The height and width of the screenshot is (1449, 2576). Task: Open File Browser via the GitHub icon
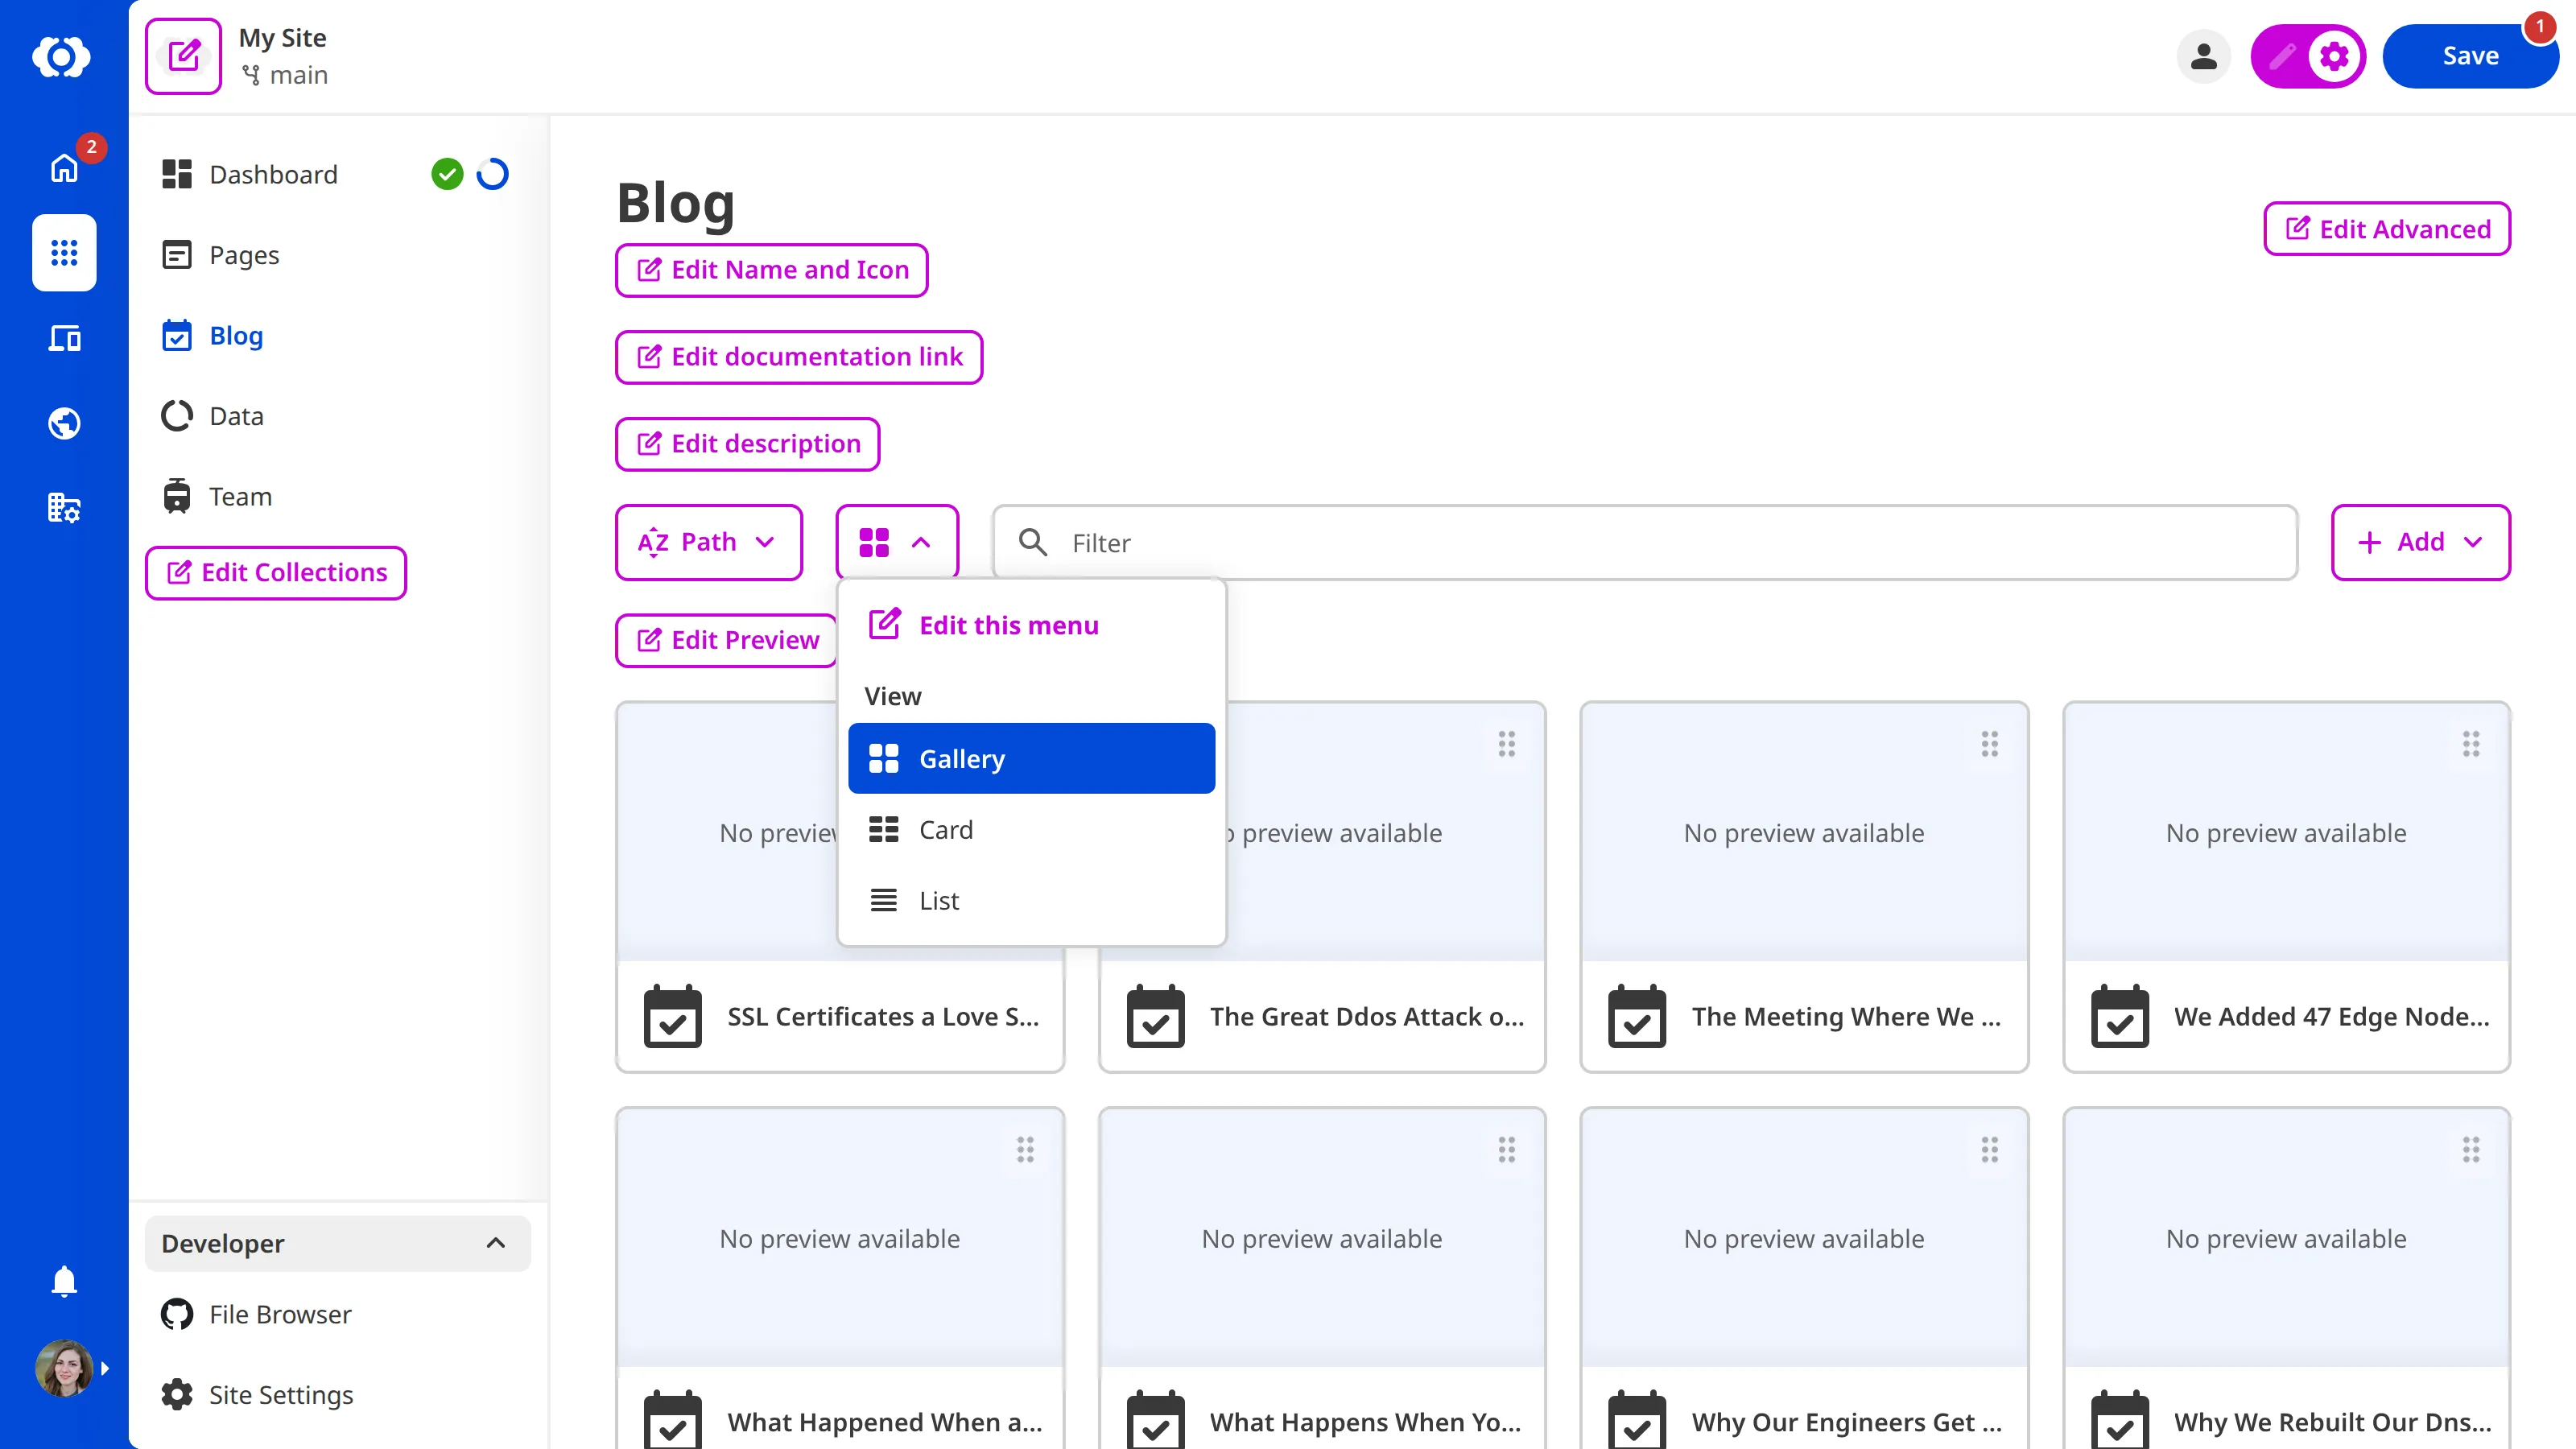click(x=176, y=1314)
